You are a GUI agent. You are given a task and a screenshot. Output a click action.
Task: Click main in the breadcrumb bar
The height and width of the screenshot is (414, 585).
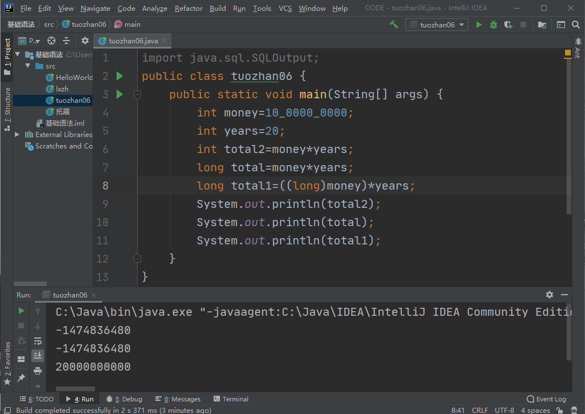click(127, 24)
